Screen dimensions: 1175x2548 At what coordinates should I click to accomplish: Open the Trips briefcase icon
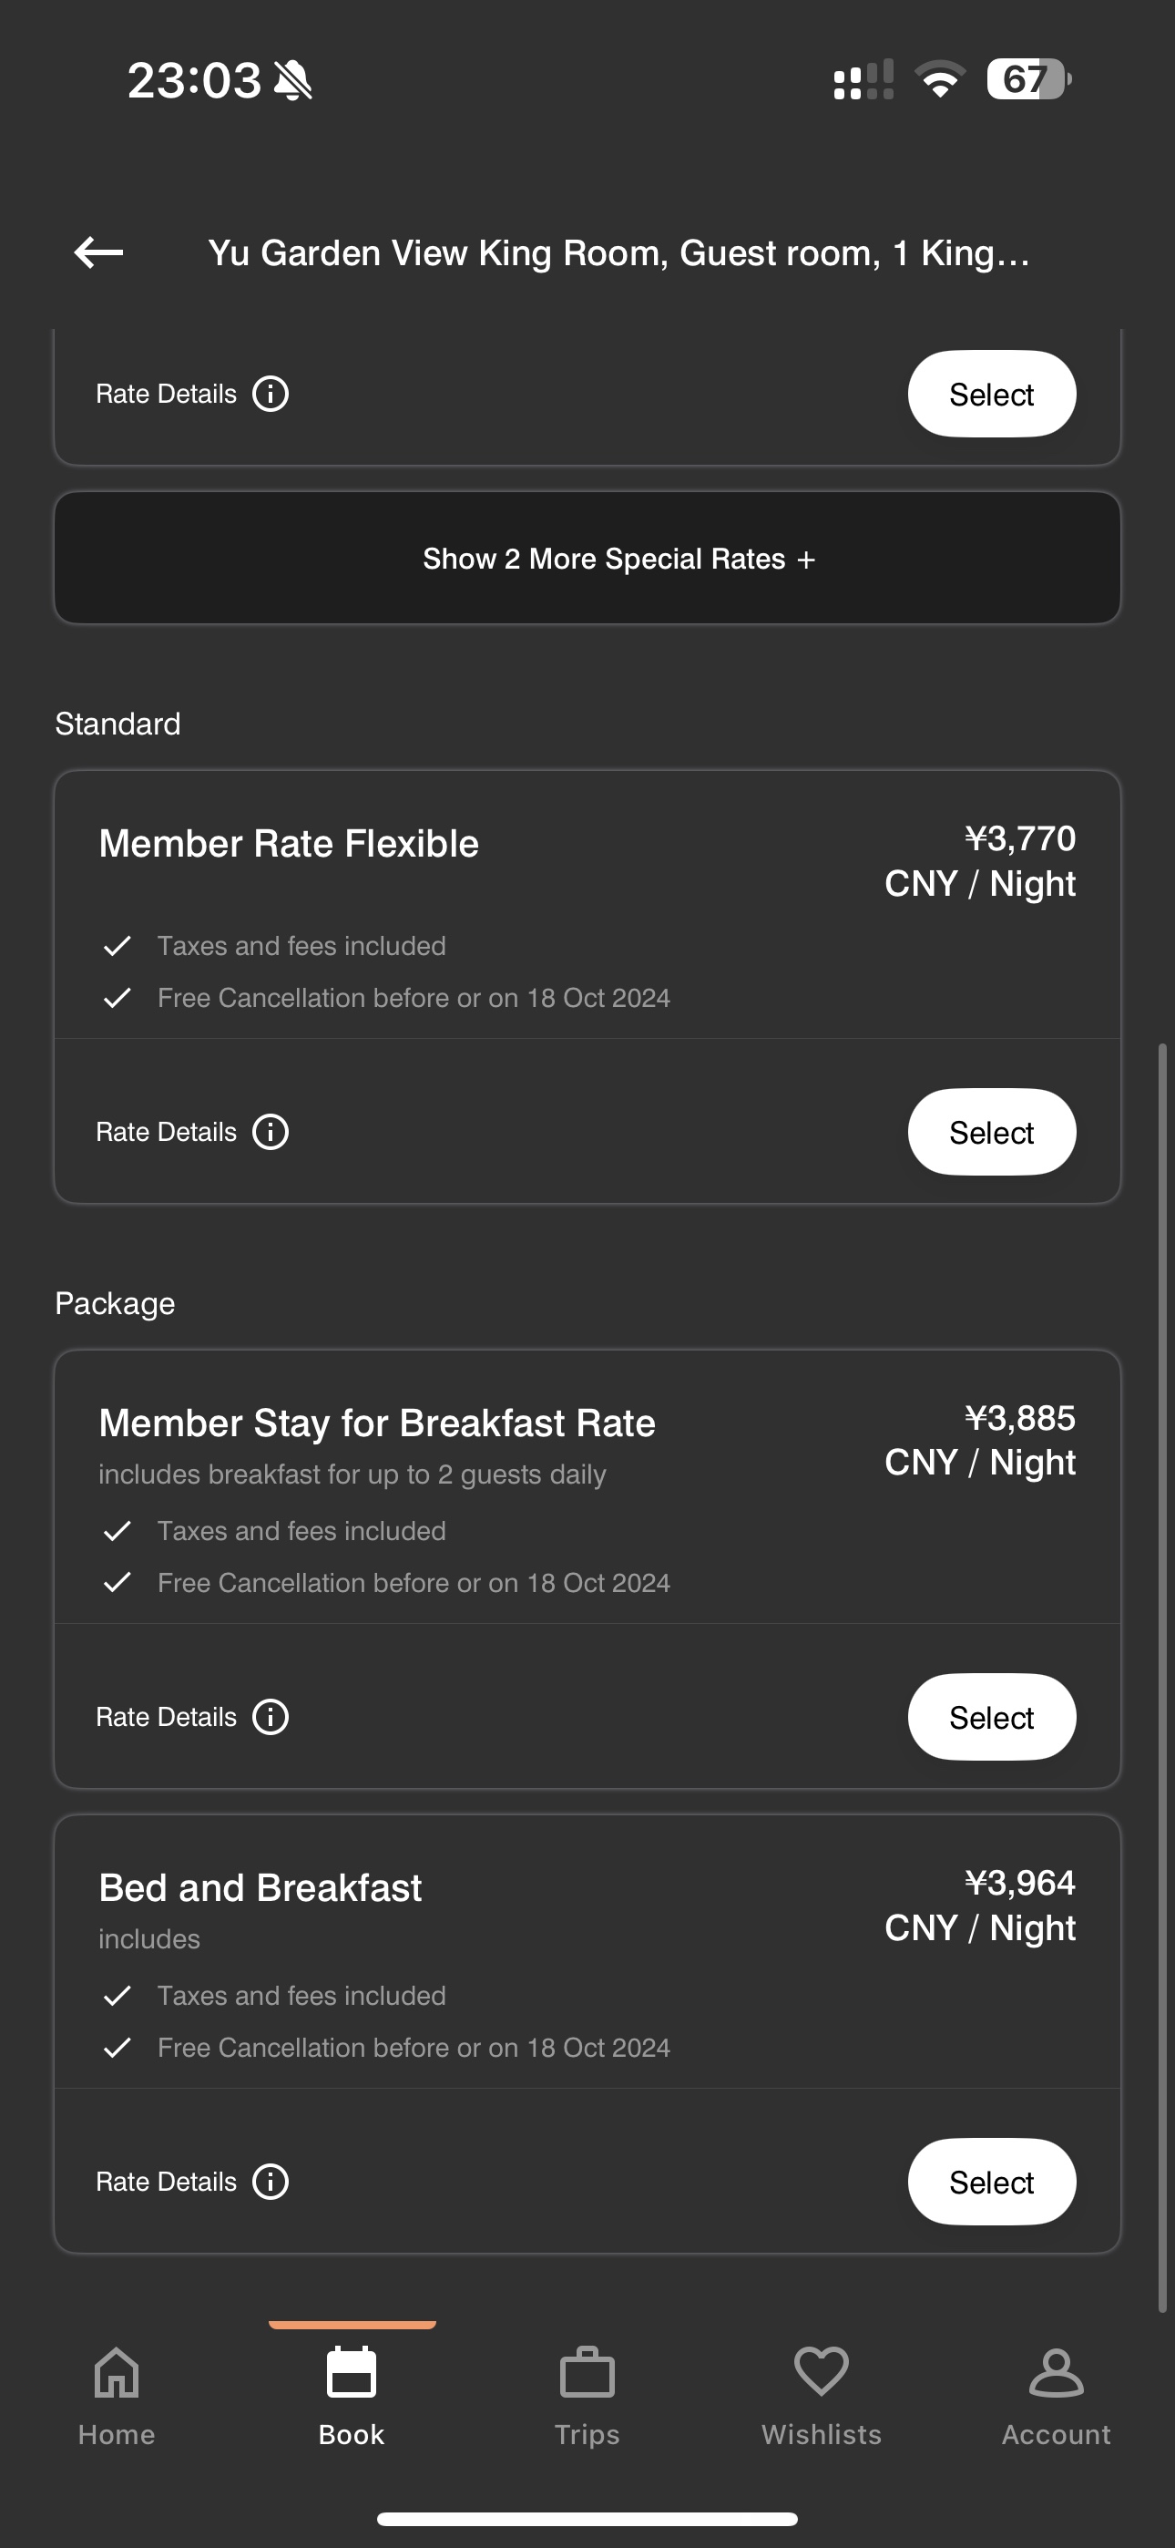(x=587, y=2373)
